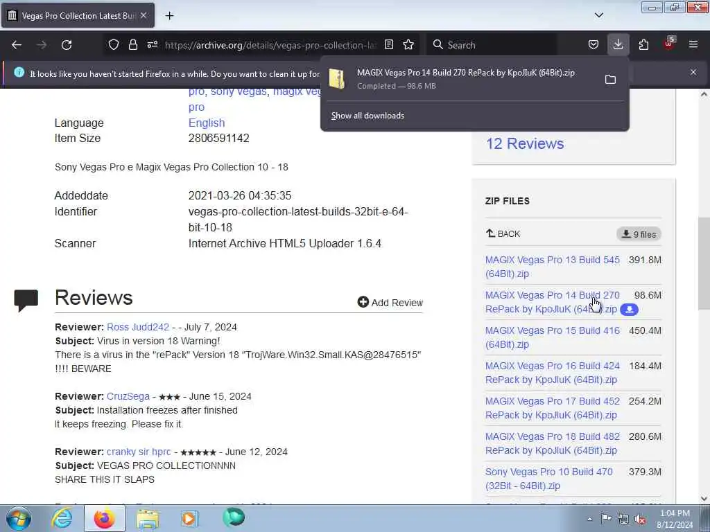Show hidden tray icons arrow
710x532 pixels.
point(589,519)
